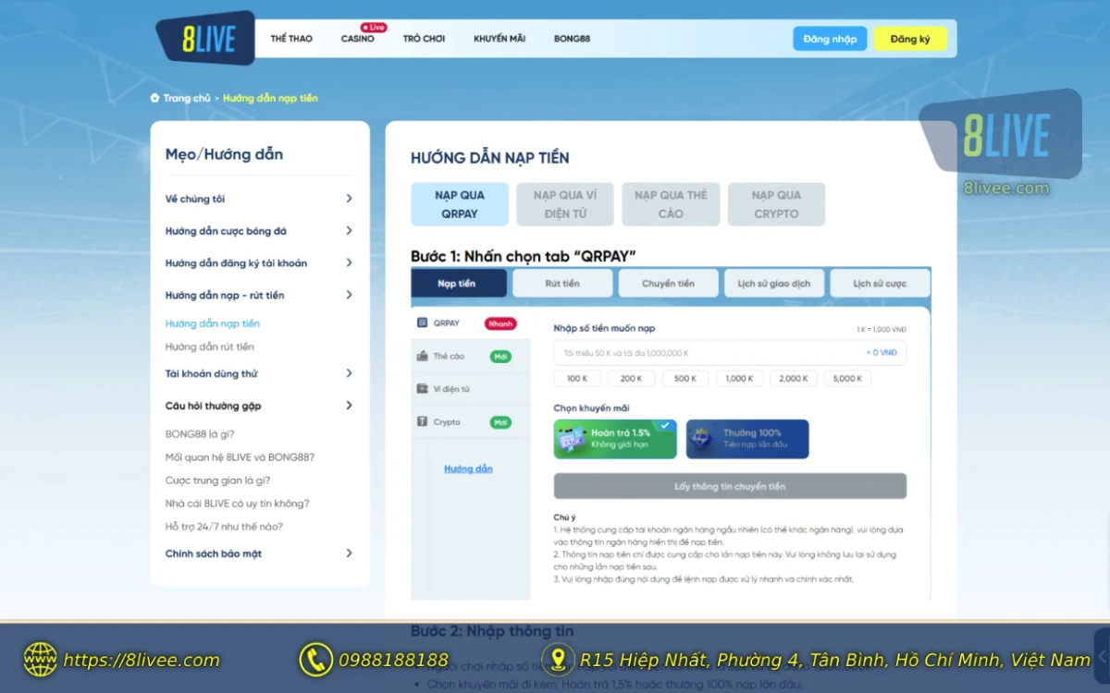Click the phone icon next to 0988188188
Viewport: 1110px width, 693px height.
point(315,660)
